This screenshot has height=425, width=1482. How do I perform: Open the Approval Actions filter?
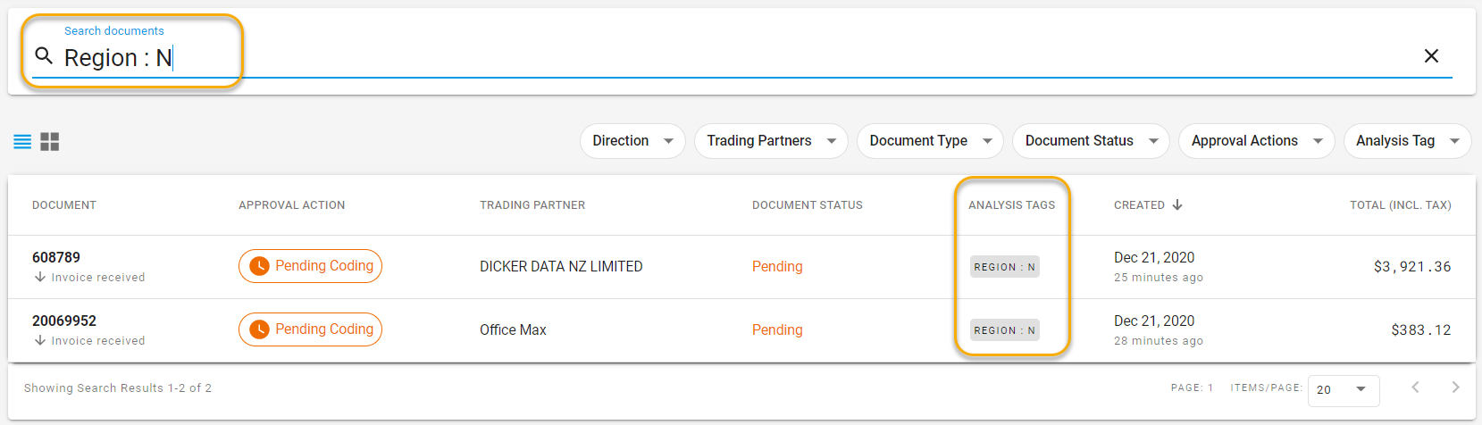[x=1256, y=141]
